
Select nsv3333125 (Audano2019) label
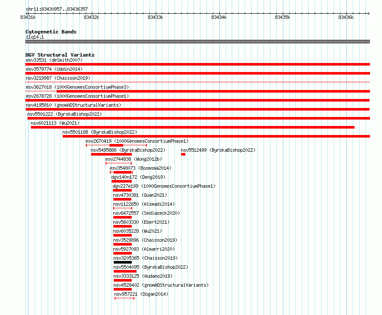(143, 276)
